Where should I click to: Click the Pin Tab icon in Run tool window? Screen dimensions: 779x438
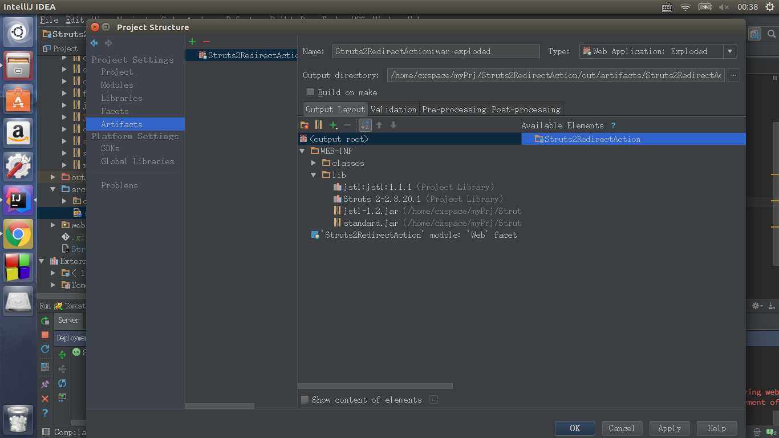(45, 384)
